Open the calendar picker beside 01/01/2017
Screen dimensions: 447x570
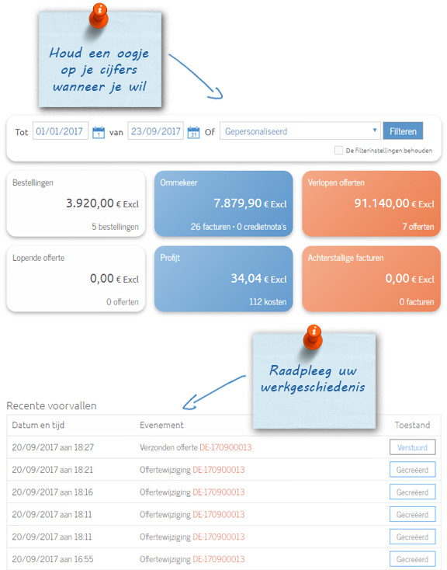pos(99,132)
